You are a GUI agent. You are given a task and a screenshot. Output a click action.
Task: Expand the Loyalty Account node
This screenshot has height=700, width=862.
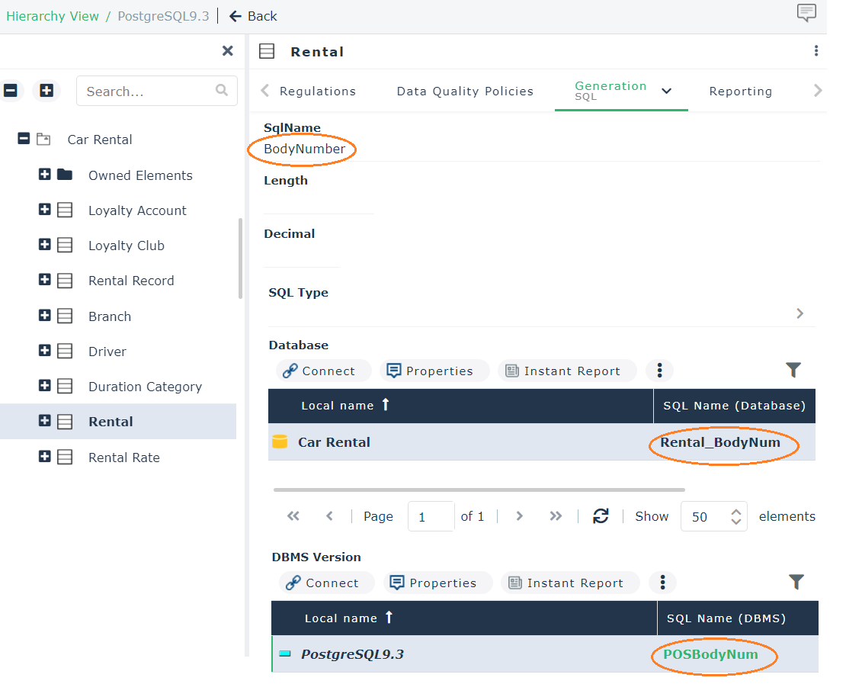(x=44, y=210)
